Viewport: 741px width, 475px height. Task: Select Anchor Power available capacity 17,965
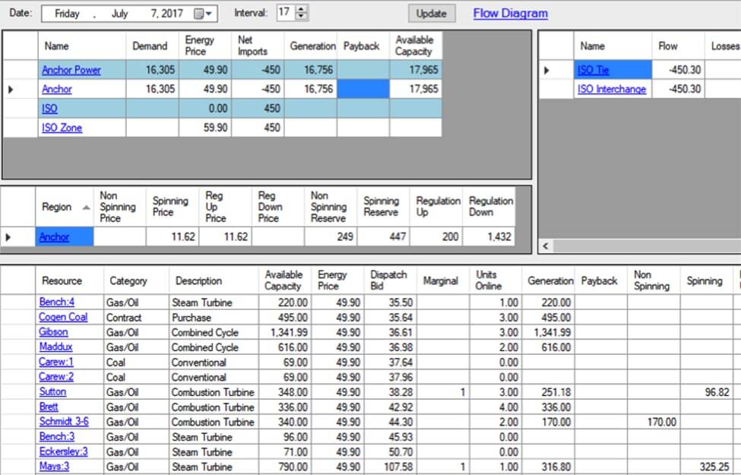(416, 70)
